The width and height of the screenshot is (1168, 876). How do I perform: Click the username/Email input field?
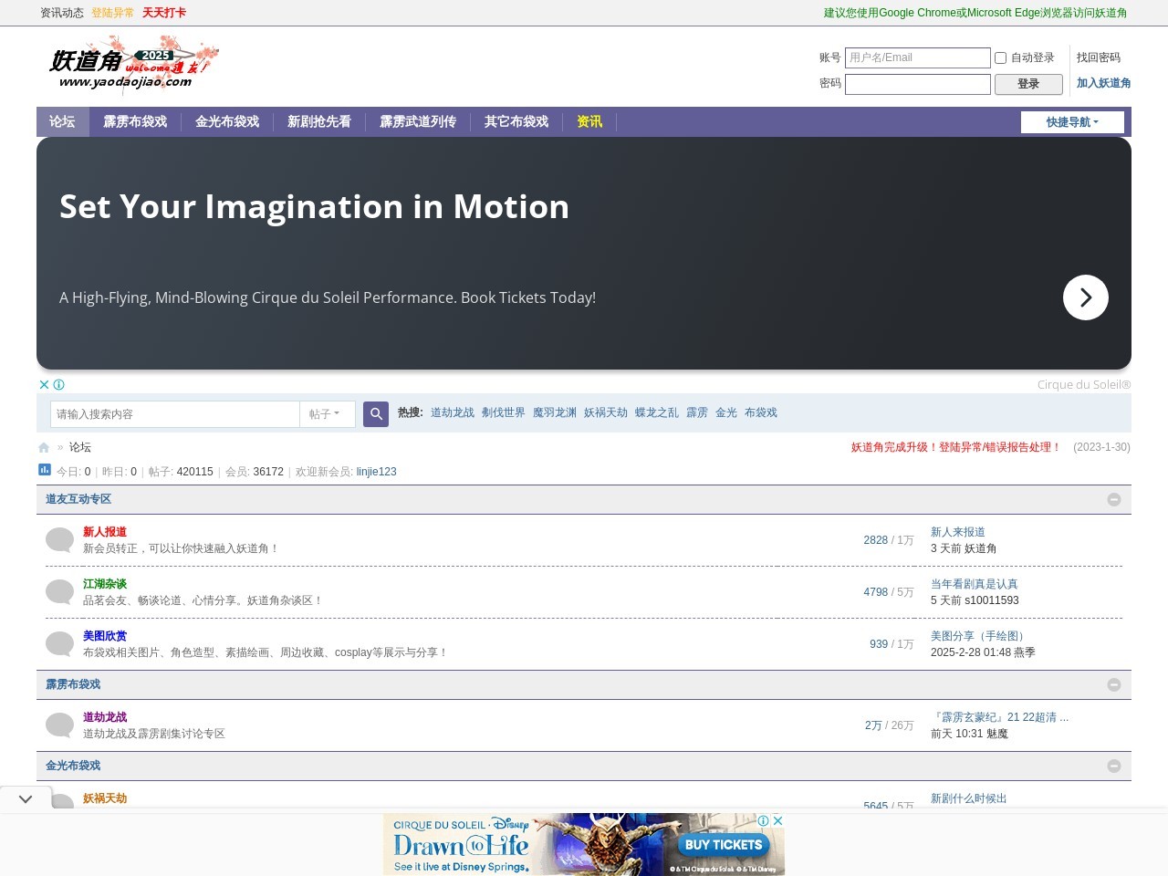[x=918, y=57]
